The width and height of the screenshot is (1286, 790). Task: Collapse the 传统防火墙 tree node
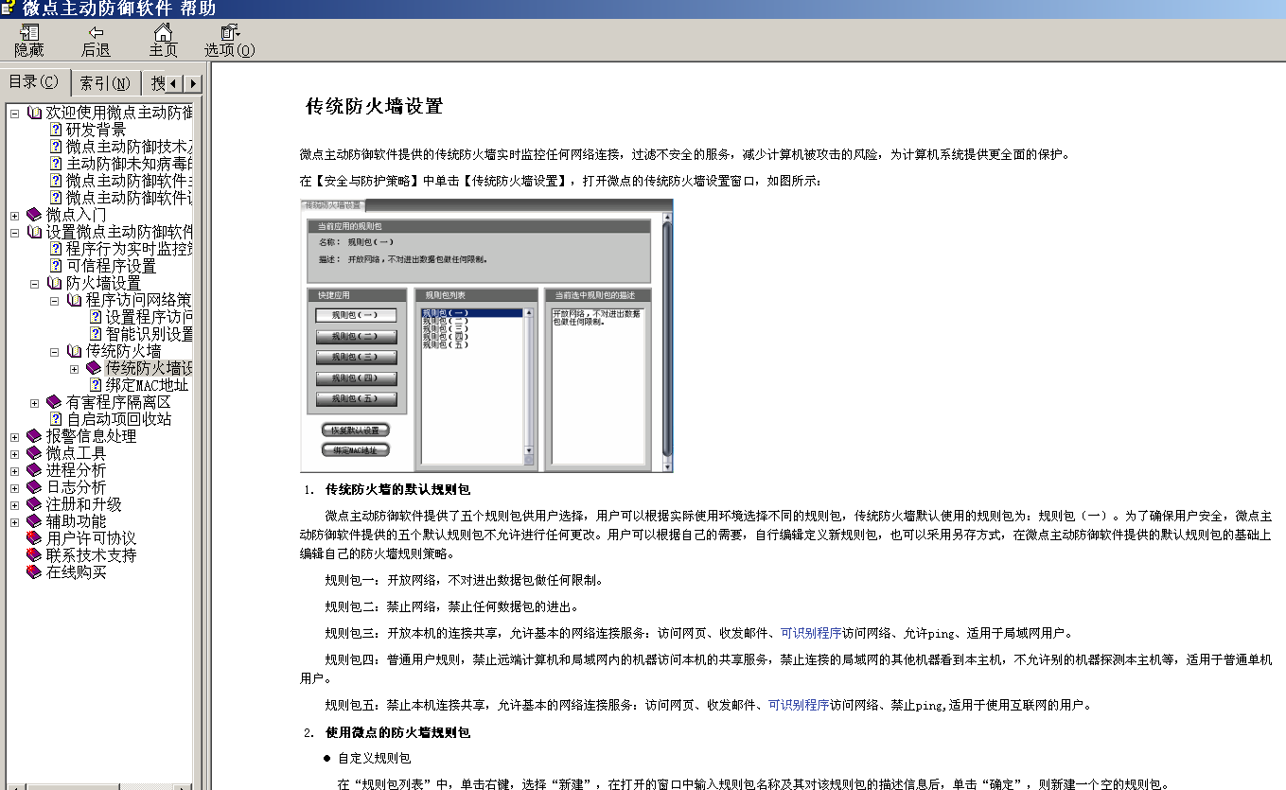point(54,352)
